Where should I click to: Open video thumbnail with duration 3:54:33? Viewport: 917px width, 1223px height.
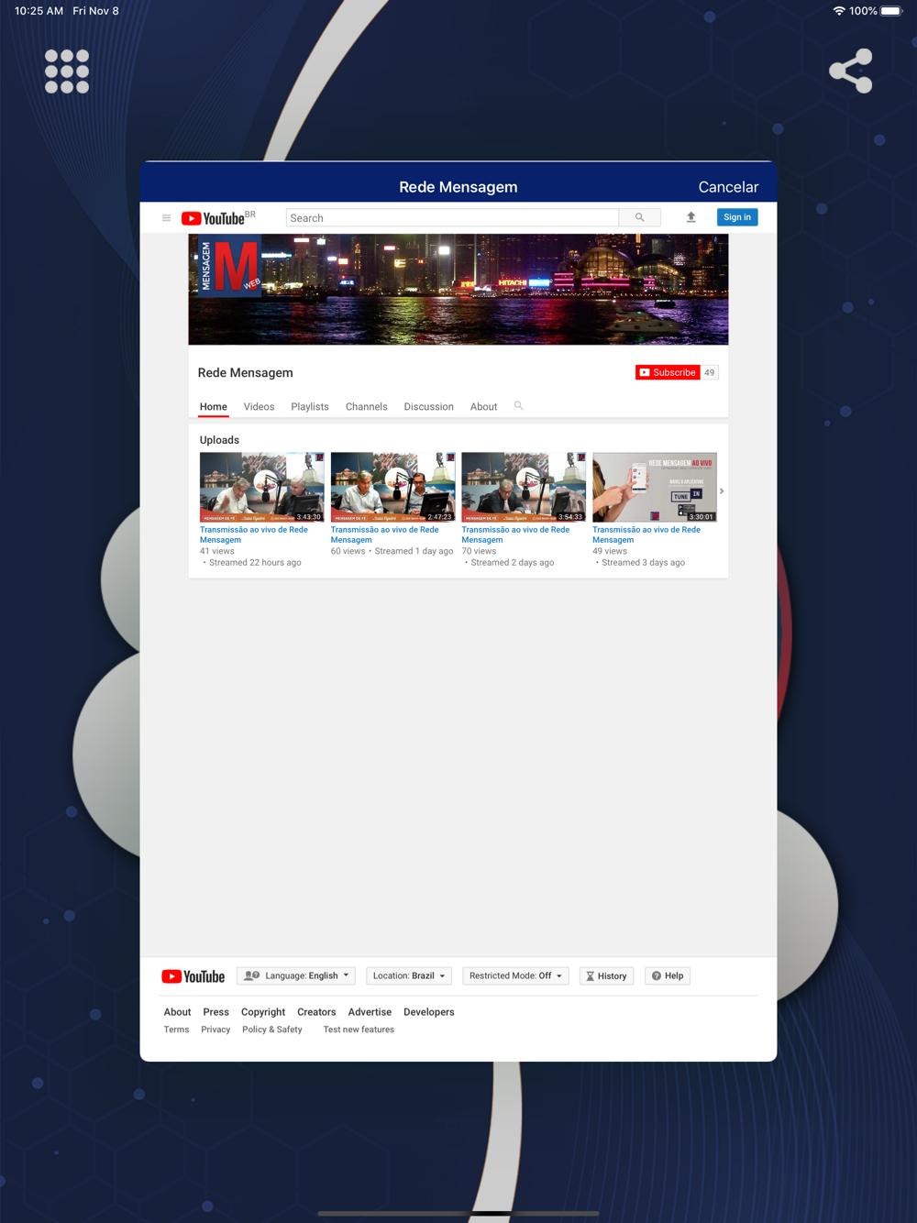point(524,487)
